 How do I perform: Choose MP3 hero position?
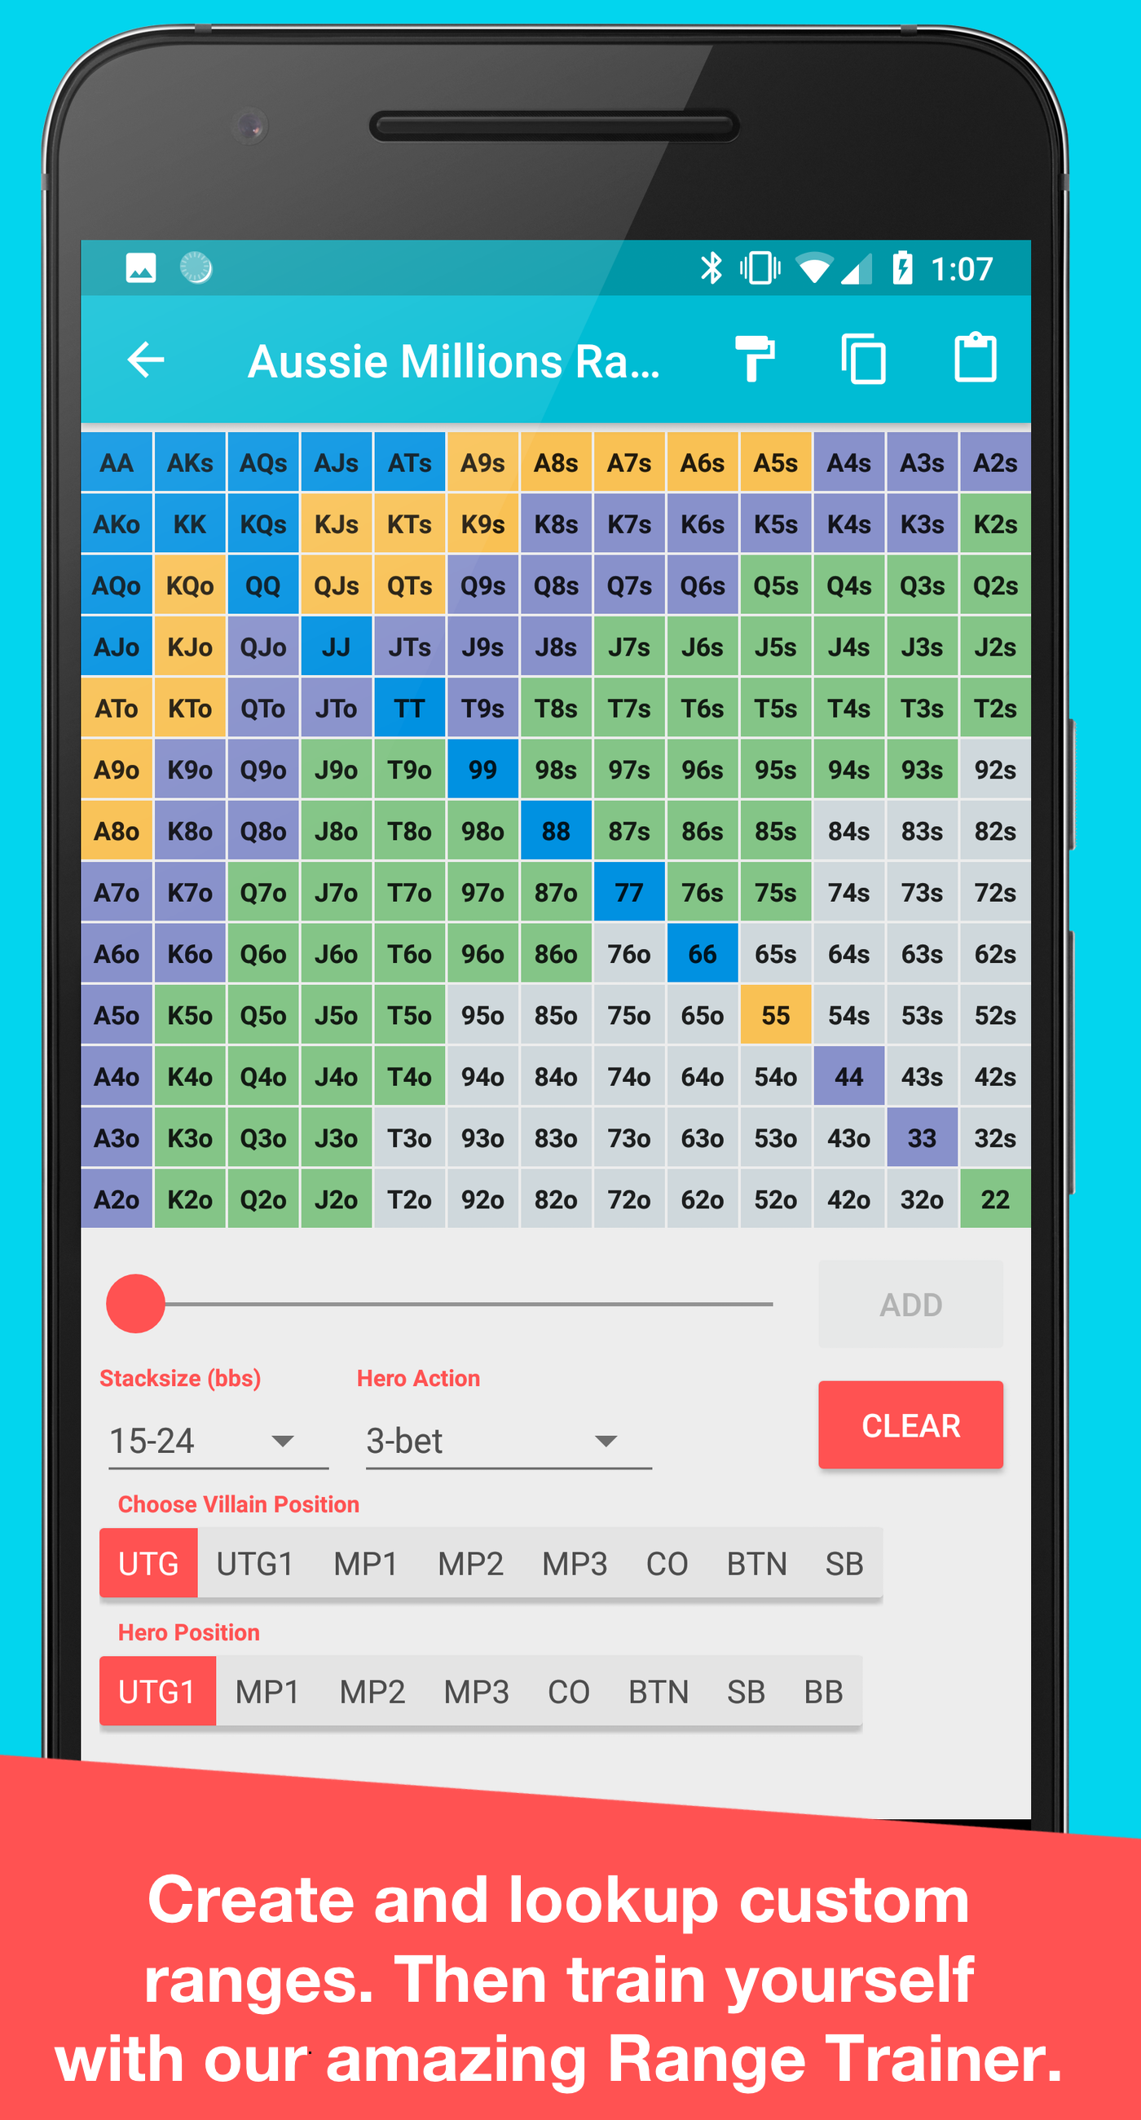click(x=476, y=1691)
